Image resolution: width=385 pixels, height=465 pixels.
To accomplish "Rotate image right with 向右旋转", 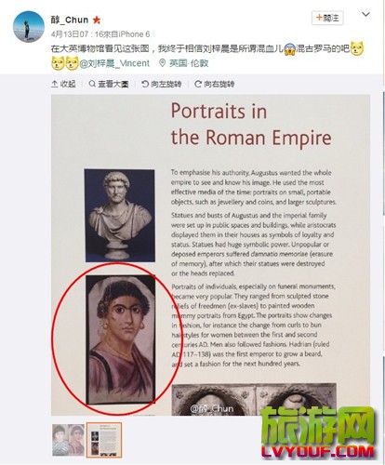I will click(x=215, y=84).
